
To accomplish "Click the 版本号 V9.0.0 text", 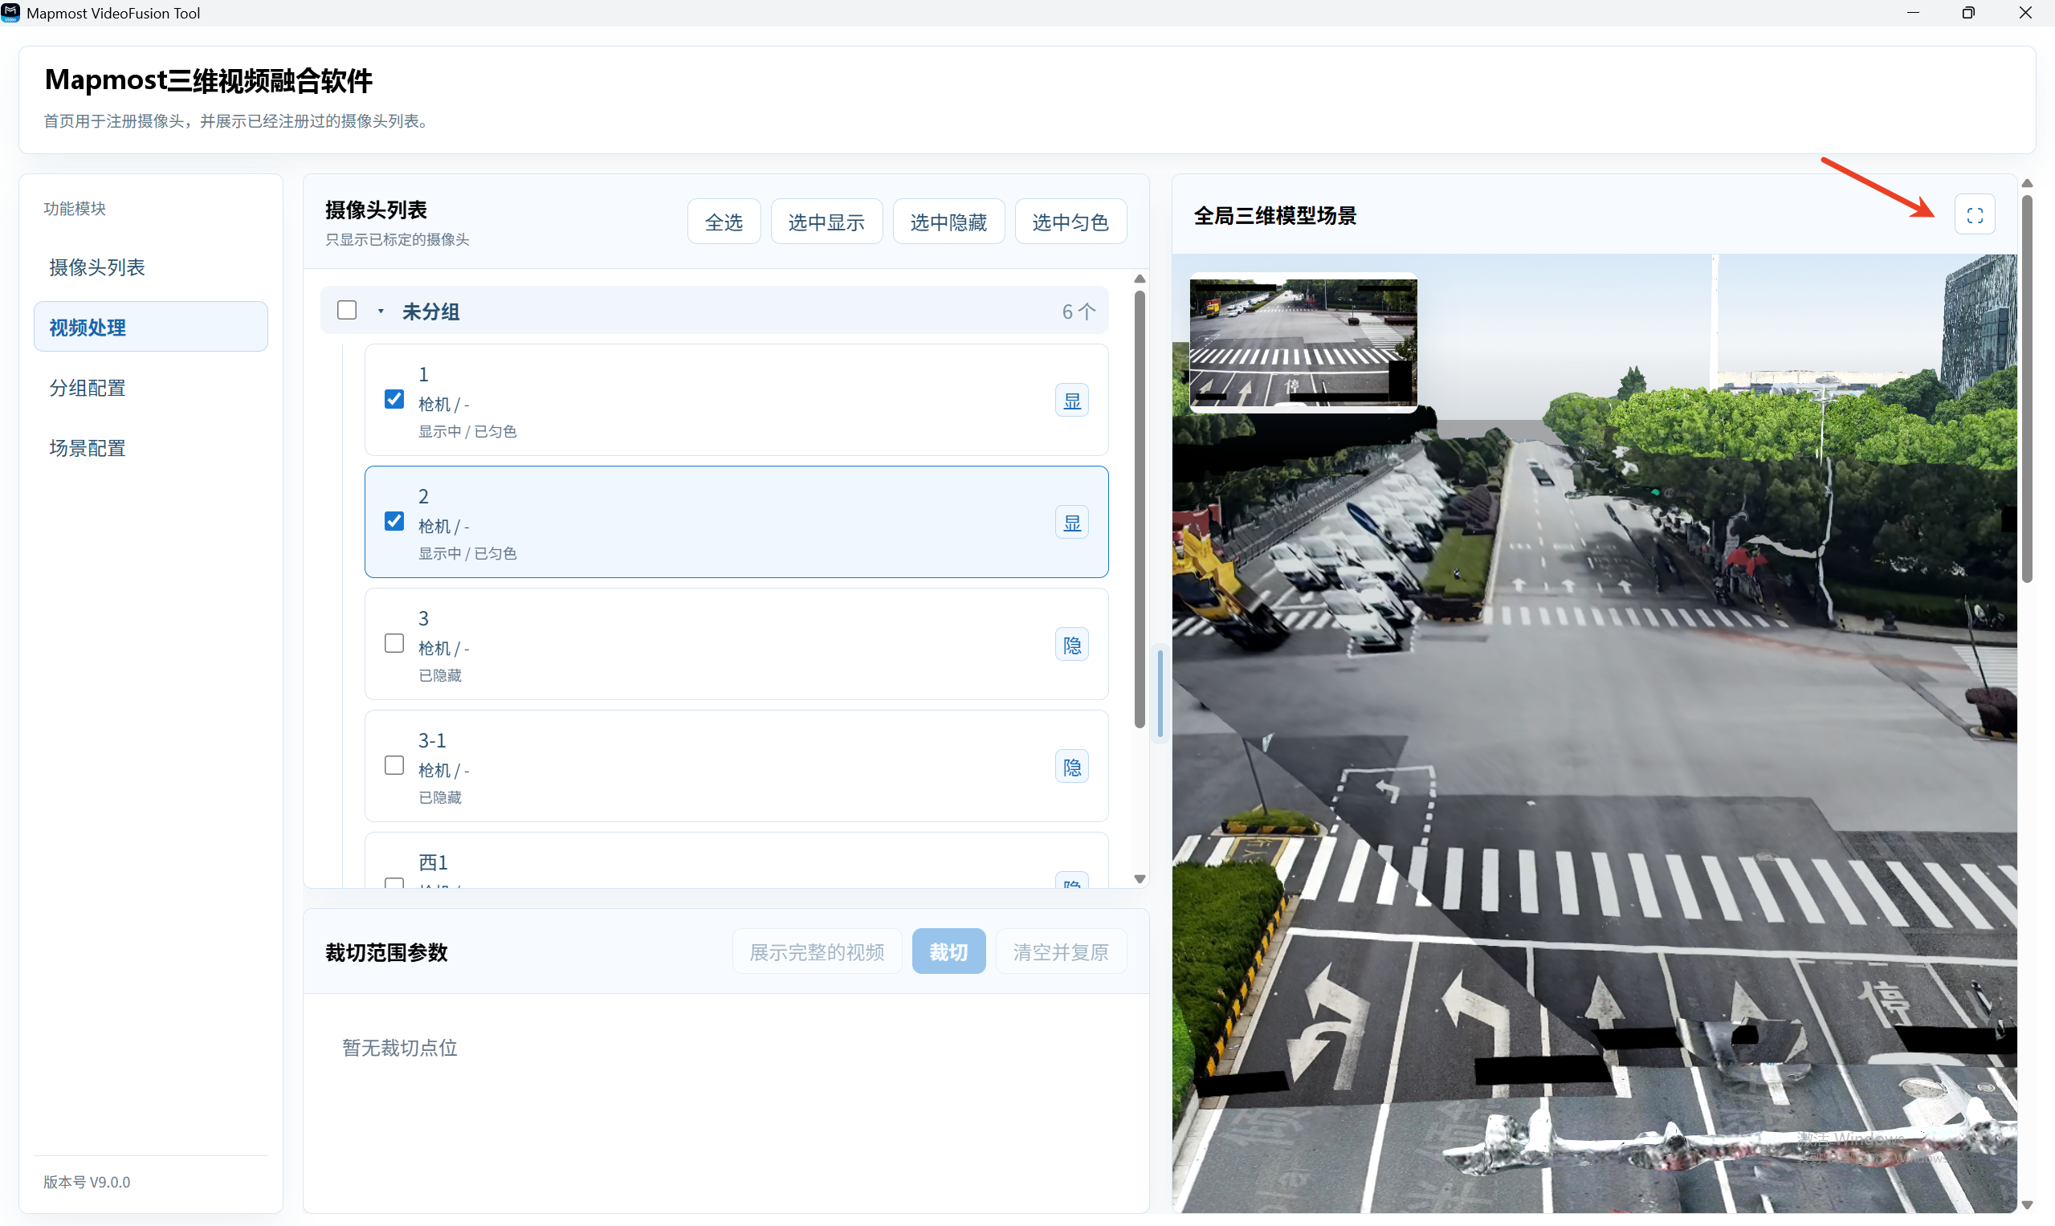I will click(87, 1182).
